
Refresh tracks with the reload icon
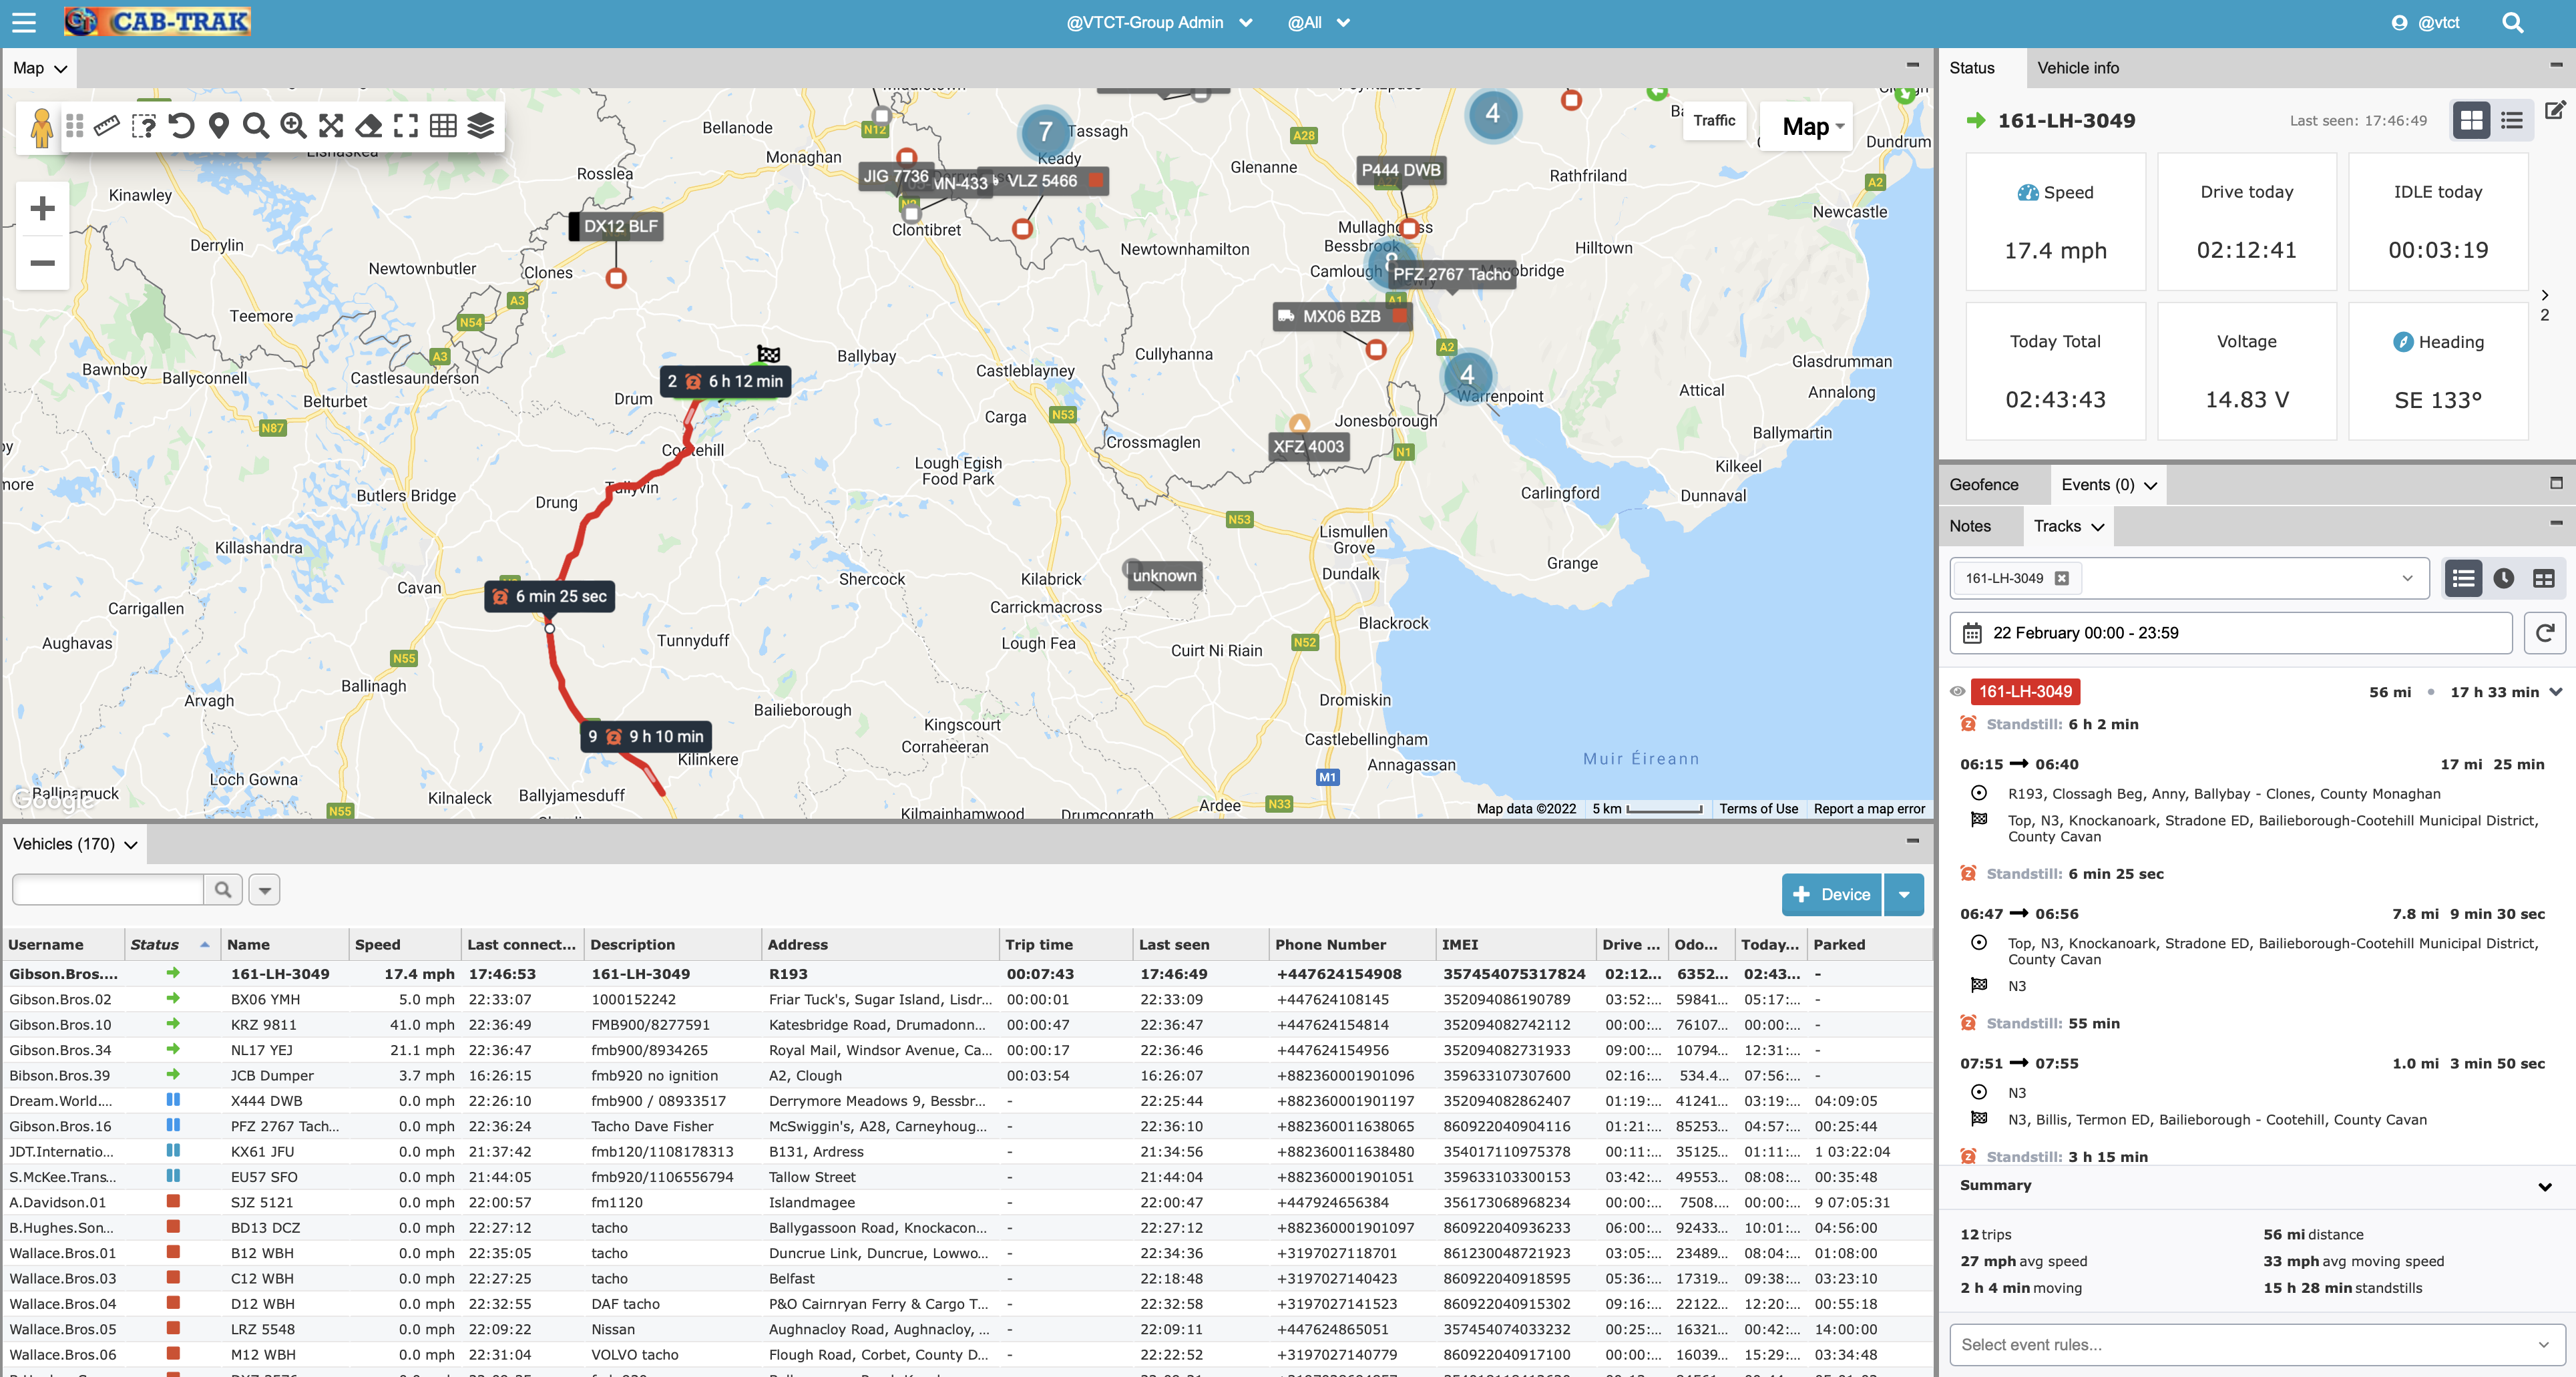click(x=2545, y=633)
